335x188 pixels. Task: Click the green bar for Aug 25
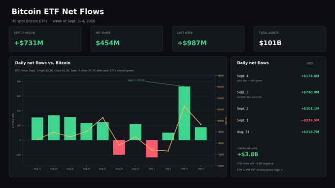point(70,129)
